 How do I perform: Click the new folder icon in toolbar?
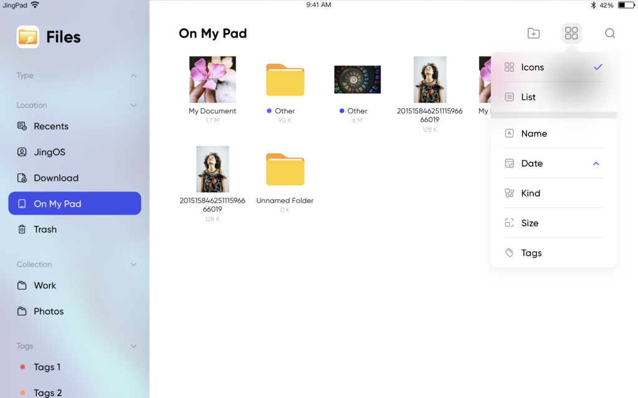(x=533, y=34)
